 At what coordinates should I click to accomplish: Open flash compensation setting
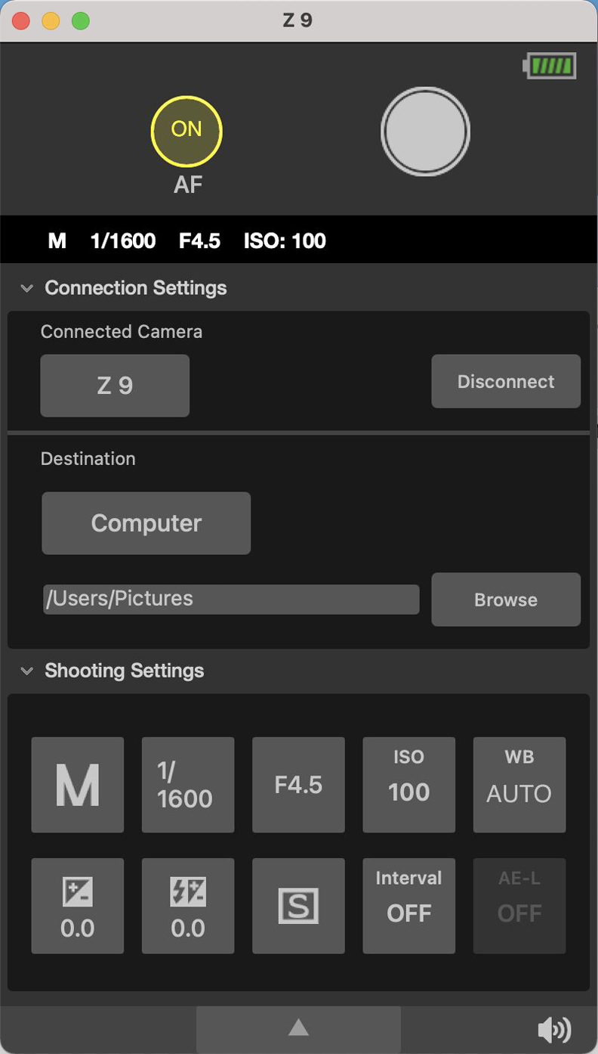188,906
